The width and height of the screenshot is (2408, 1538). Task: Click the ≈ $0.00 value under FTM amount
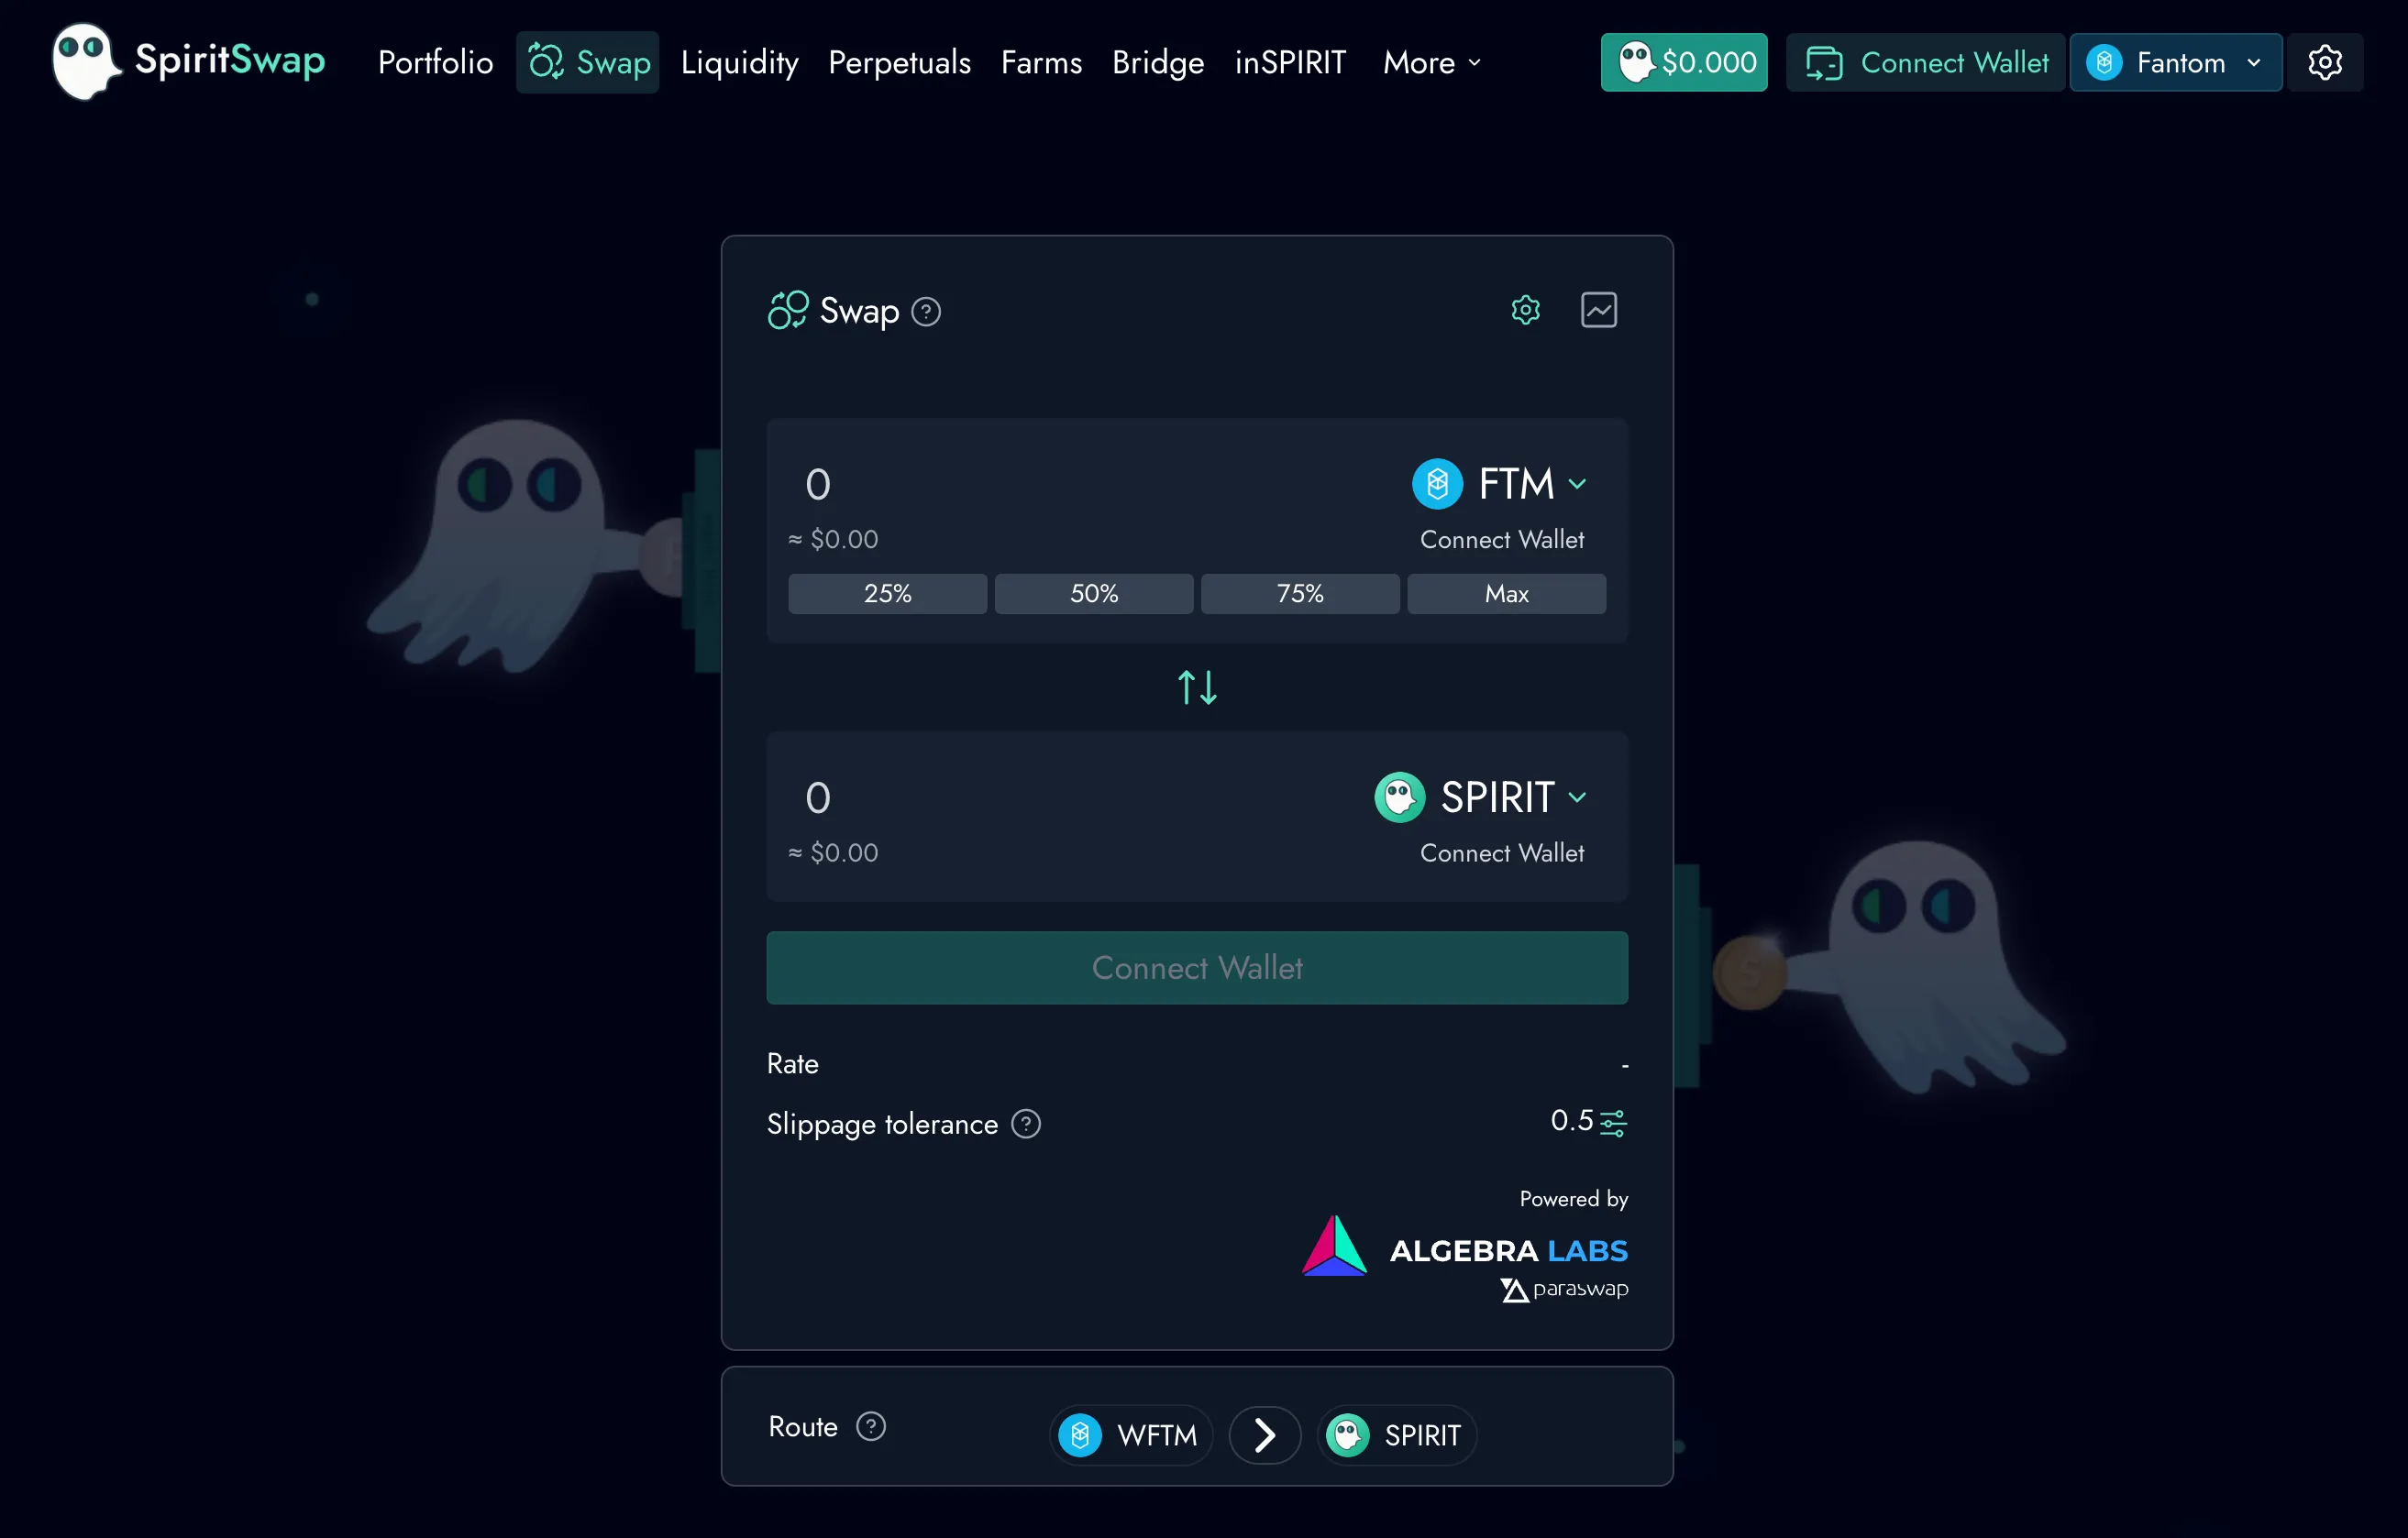tap(833, 540)
